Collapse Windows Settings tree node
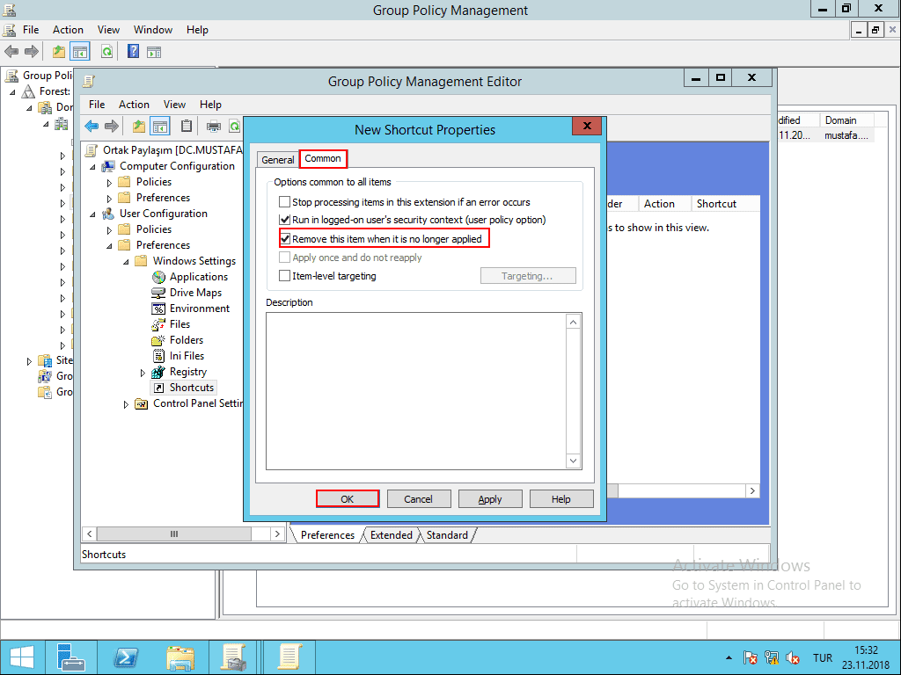This screenshot has height=675, width=901. pos(126,262)
